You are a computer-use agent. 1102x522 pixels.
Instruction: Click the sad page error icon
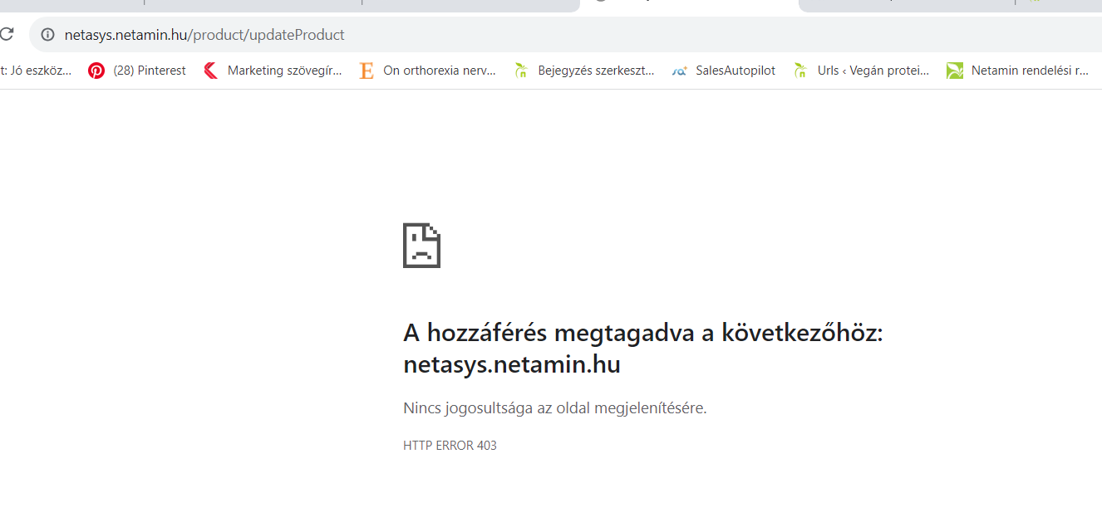pos(421,245)
